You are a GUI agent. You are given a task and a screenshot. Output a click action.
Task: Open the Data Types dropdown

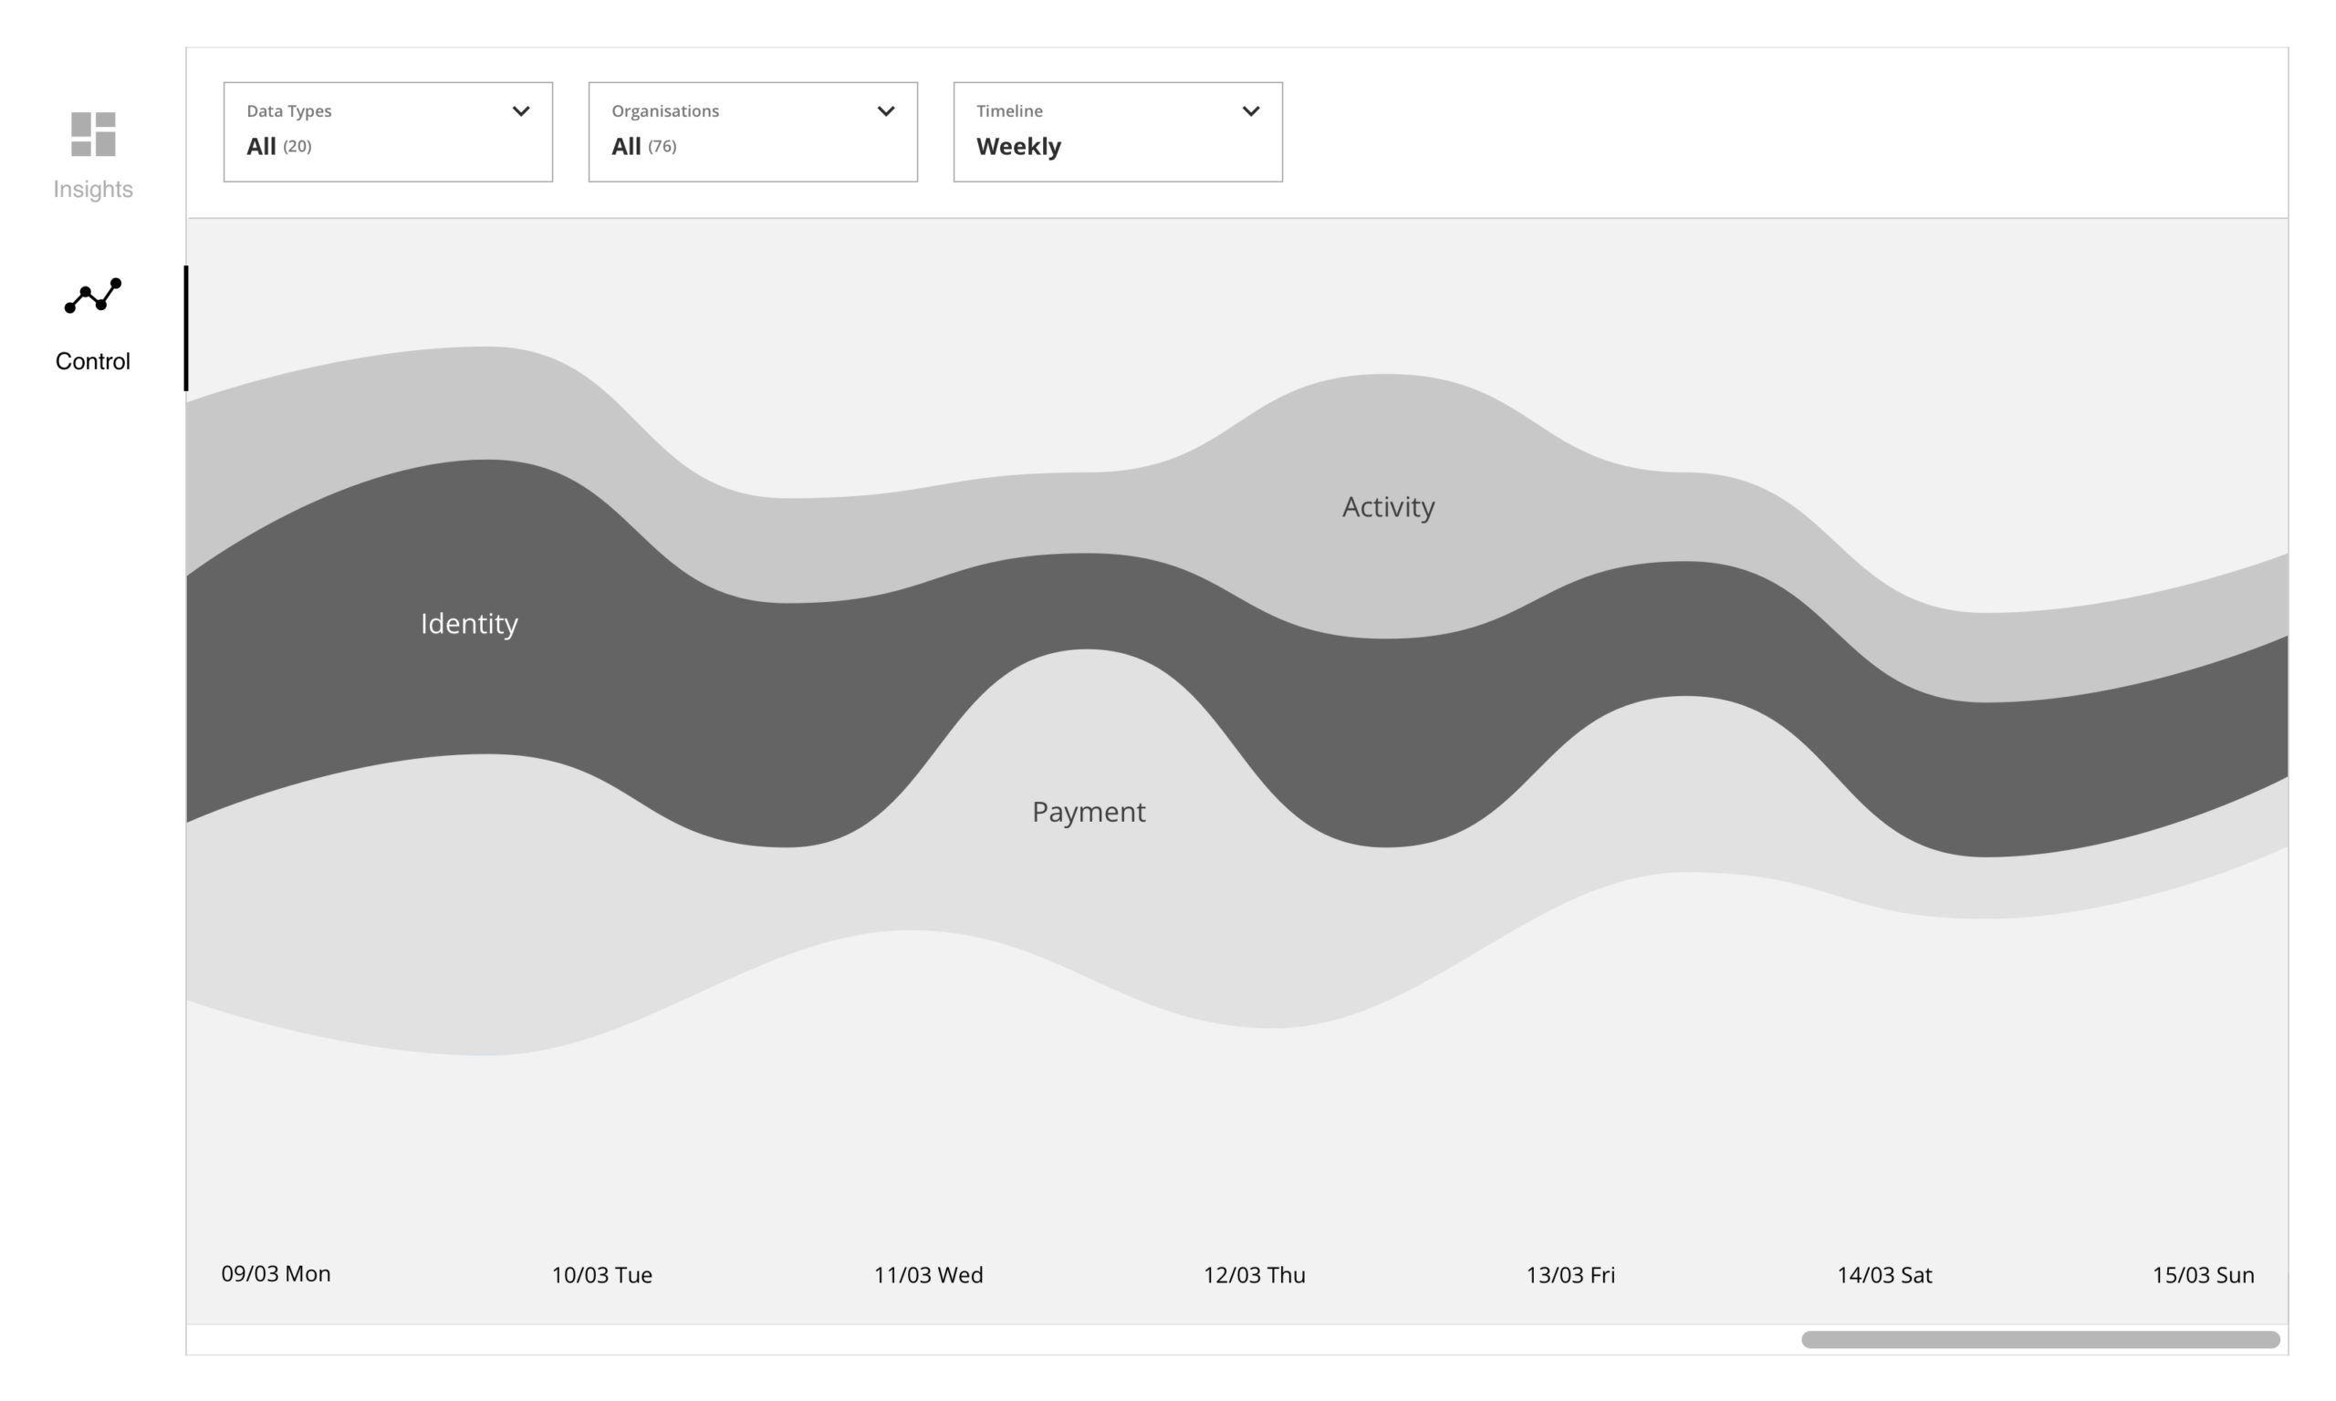pyautogui.click(x=388, y=132)
